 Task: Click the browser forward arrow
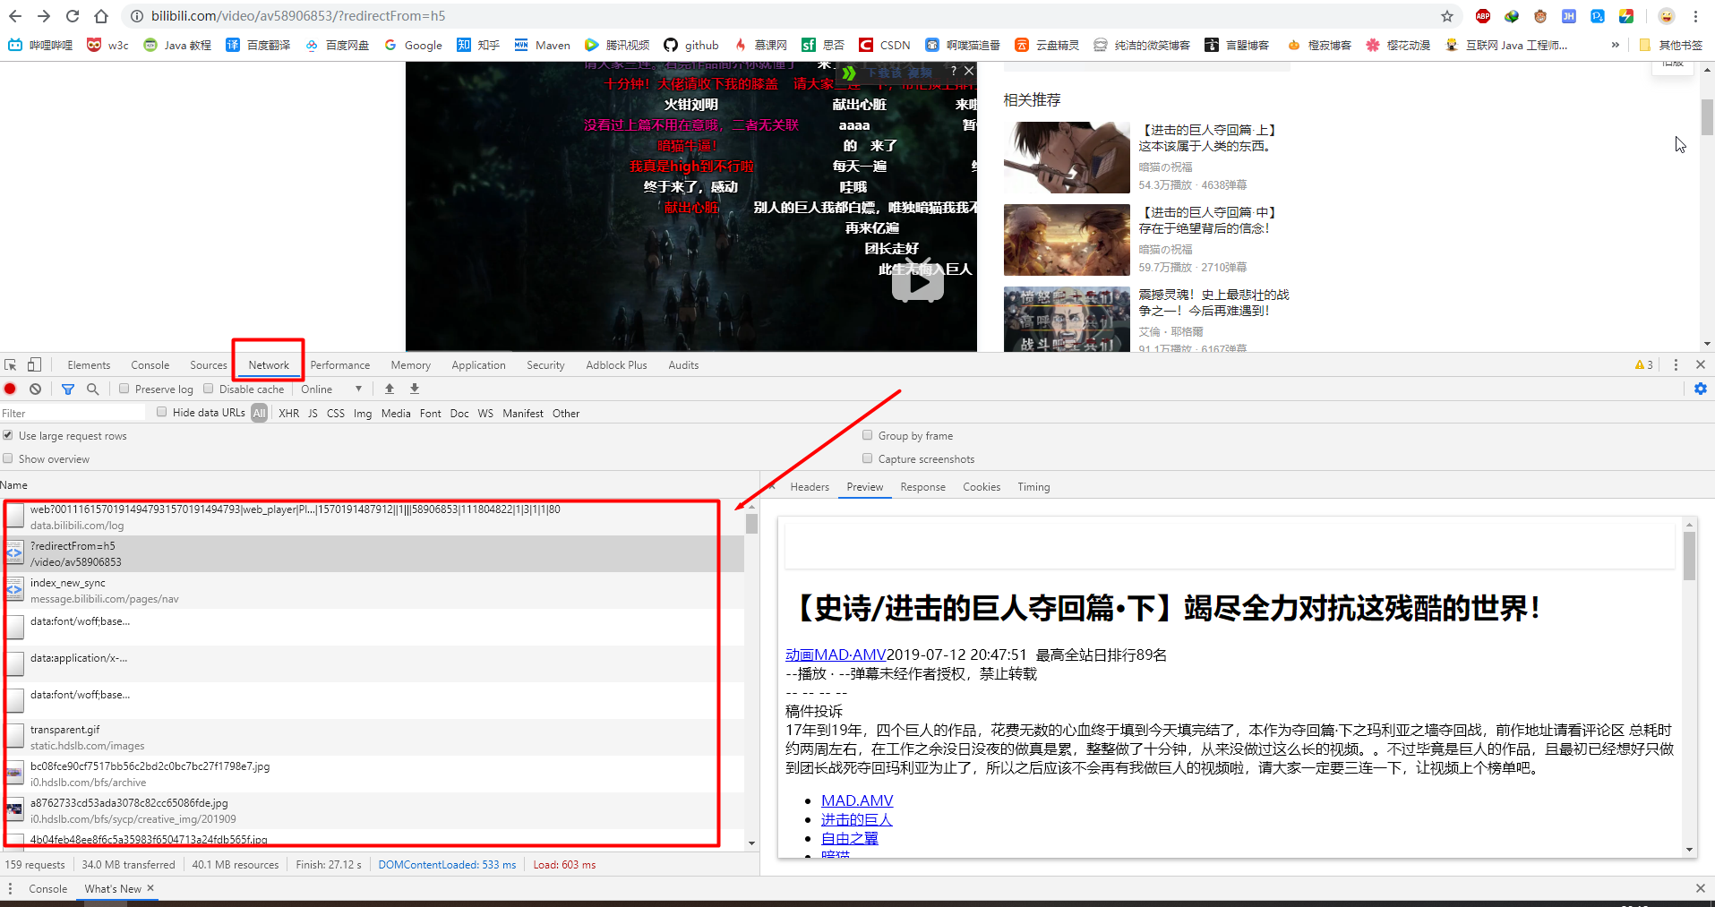point(44,16)
